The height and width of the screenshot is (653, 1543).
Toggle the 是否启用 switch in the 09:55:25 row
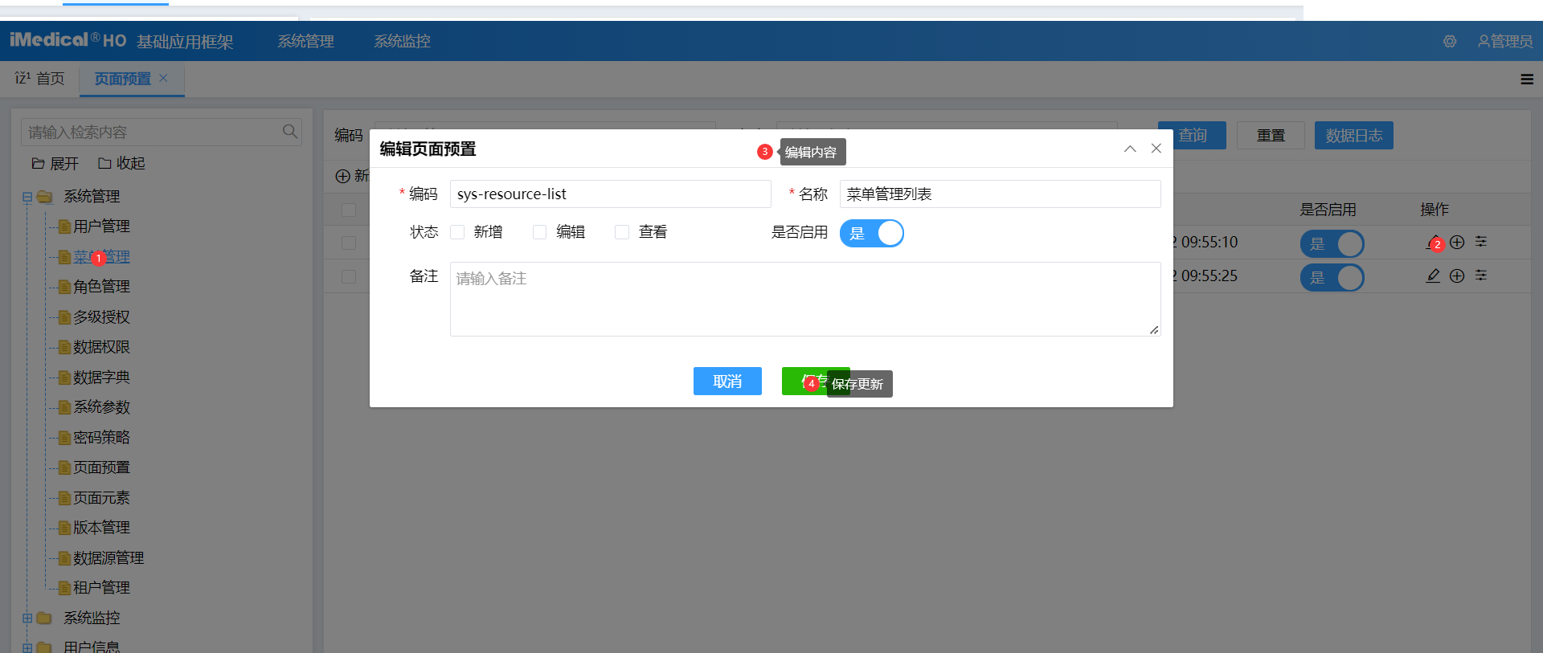tap(1332, 277)
